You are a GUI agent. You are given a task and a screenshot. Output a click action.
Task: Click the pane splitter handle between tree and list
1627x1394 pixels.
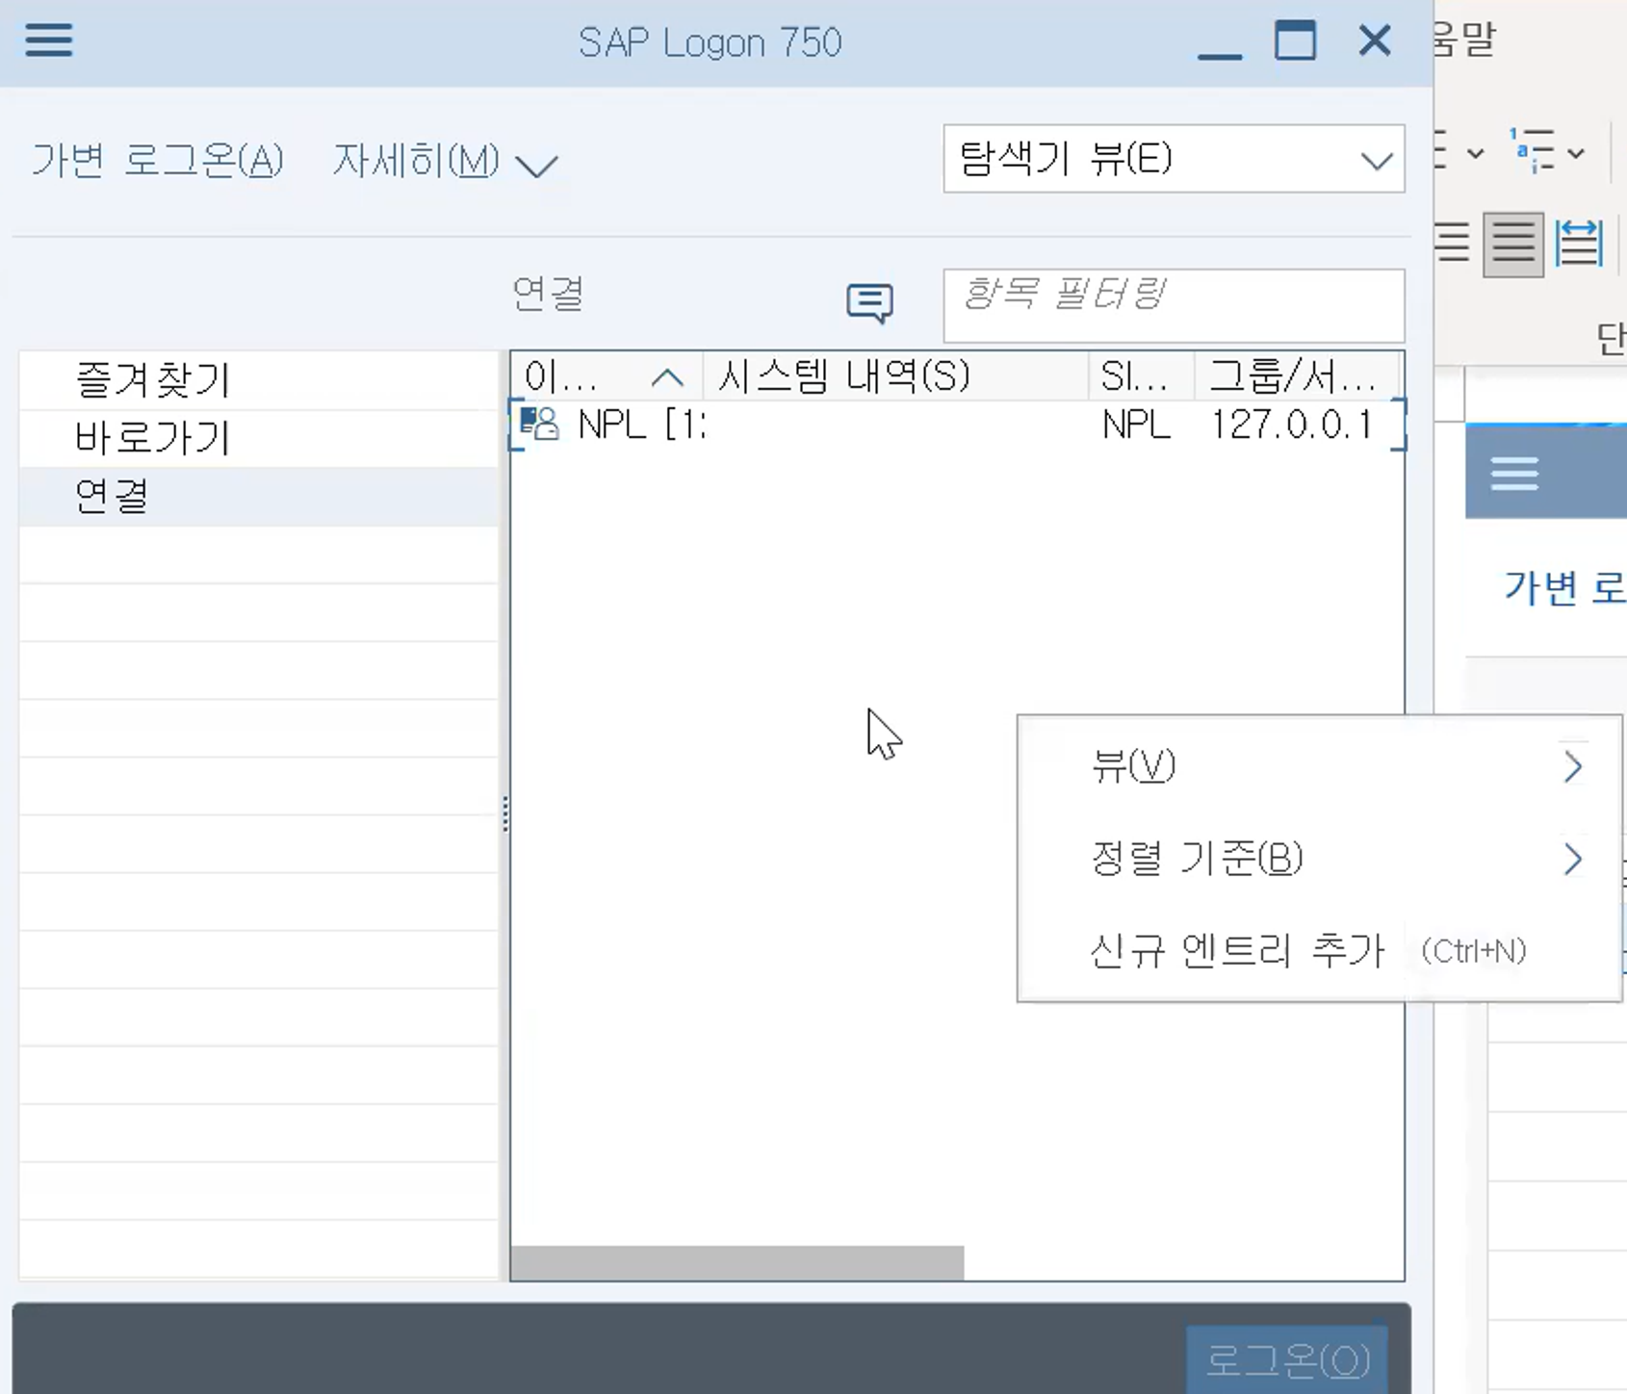[504, 814]
